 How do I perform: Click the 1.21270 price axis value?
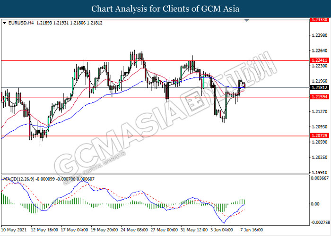coord(319,111)
